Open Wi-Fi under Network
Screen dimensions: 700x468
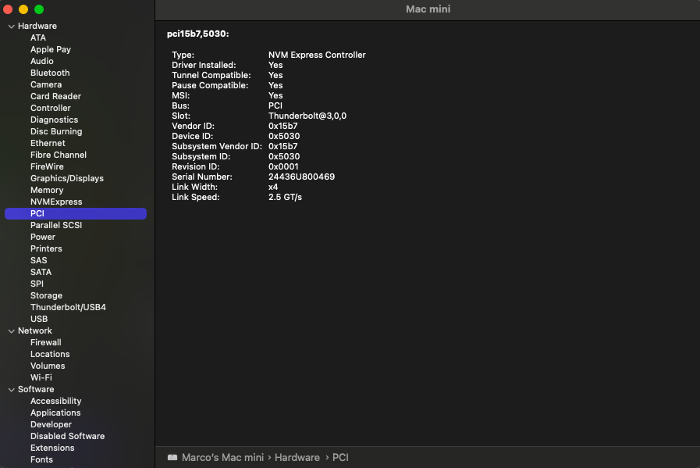[41, 377]
